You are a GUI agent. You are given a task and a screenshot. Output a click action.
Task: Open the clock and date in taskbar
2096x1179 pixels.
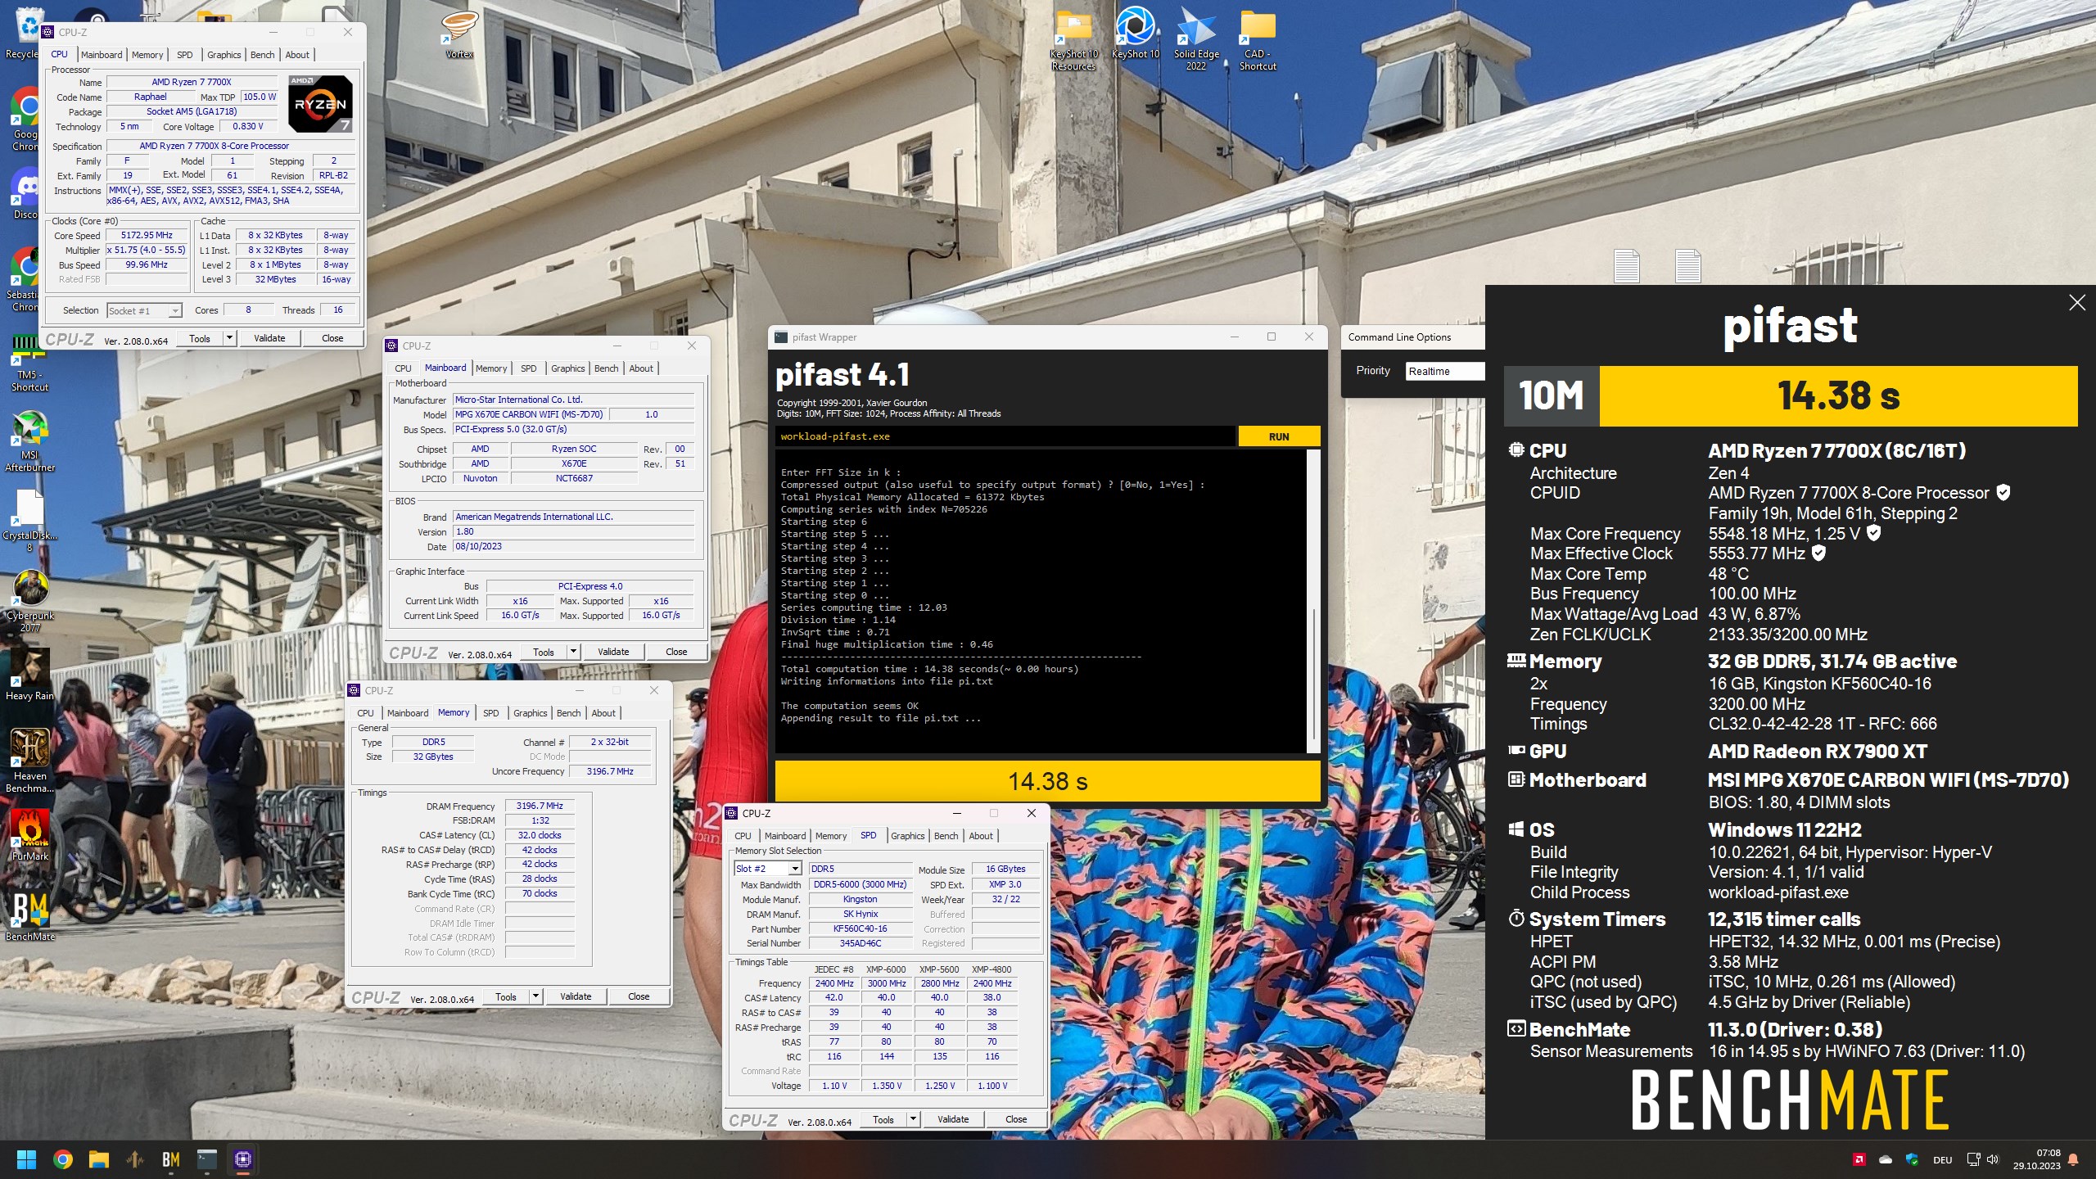(x=2037, y=1159)
